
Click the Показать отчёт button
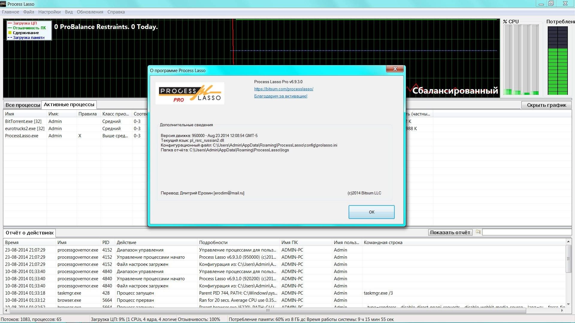pyautogui.click(x=450, y=232)
